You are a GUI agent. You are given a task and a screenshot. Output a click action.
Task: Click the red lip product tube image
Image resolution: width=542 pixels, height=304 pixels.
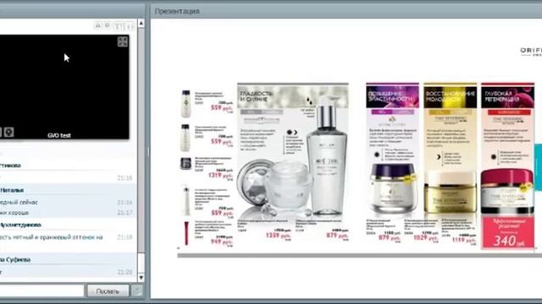coord(186,233)
